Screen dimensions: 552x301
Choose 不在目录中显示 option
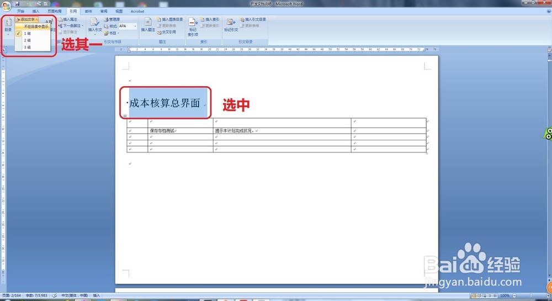point(33,27)
